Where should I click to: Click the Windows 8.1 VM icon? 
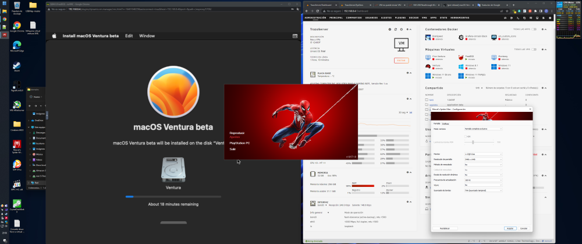[x=461, y=66]
